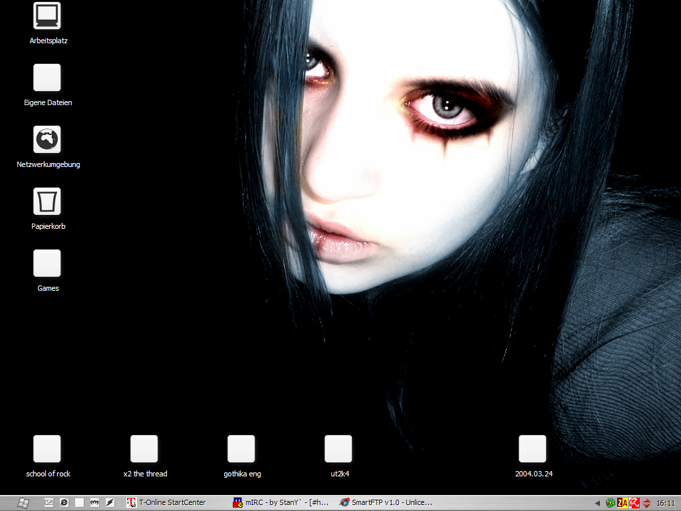Switch to T-Online StartCenter taskbar window
The image size is (681, 511).
pyautogui.click(x=172, y=503)
